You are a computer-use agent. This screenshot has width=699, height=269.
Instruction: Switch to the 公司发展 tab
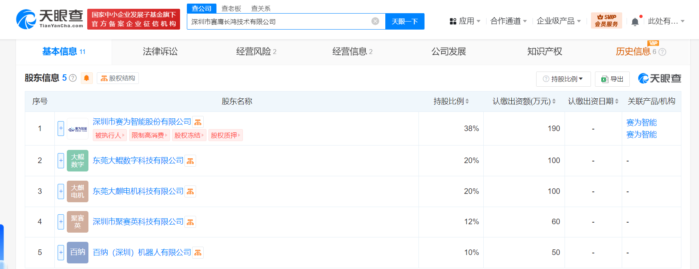[449, 52]
